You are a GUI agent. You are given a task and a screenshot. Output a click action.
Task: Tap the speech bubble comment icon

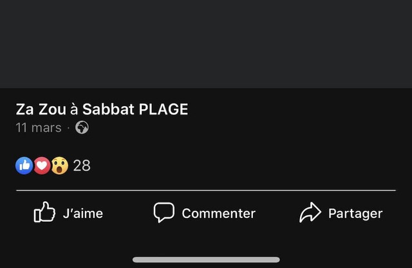click(x=164, y=213)
